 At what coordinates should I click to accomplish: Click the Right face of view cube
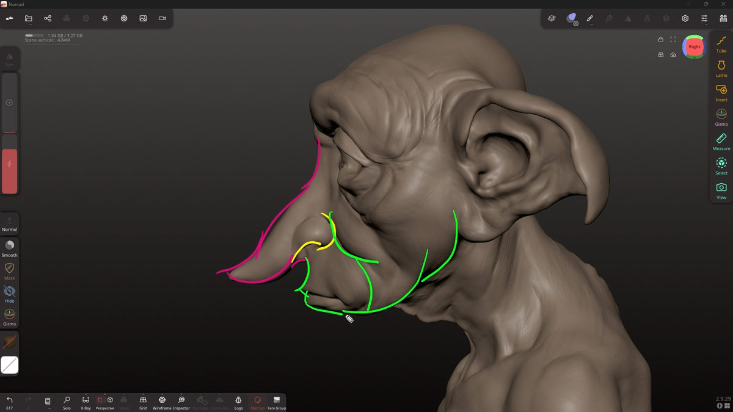695,47
